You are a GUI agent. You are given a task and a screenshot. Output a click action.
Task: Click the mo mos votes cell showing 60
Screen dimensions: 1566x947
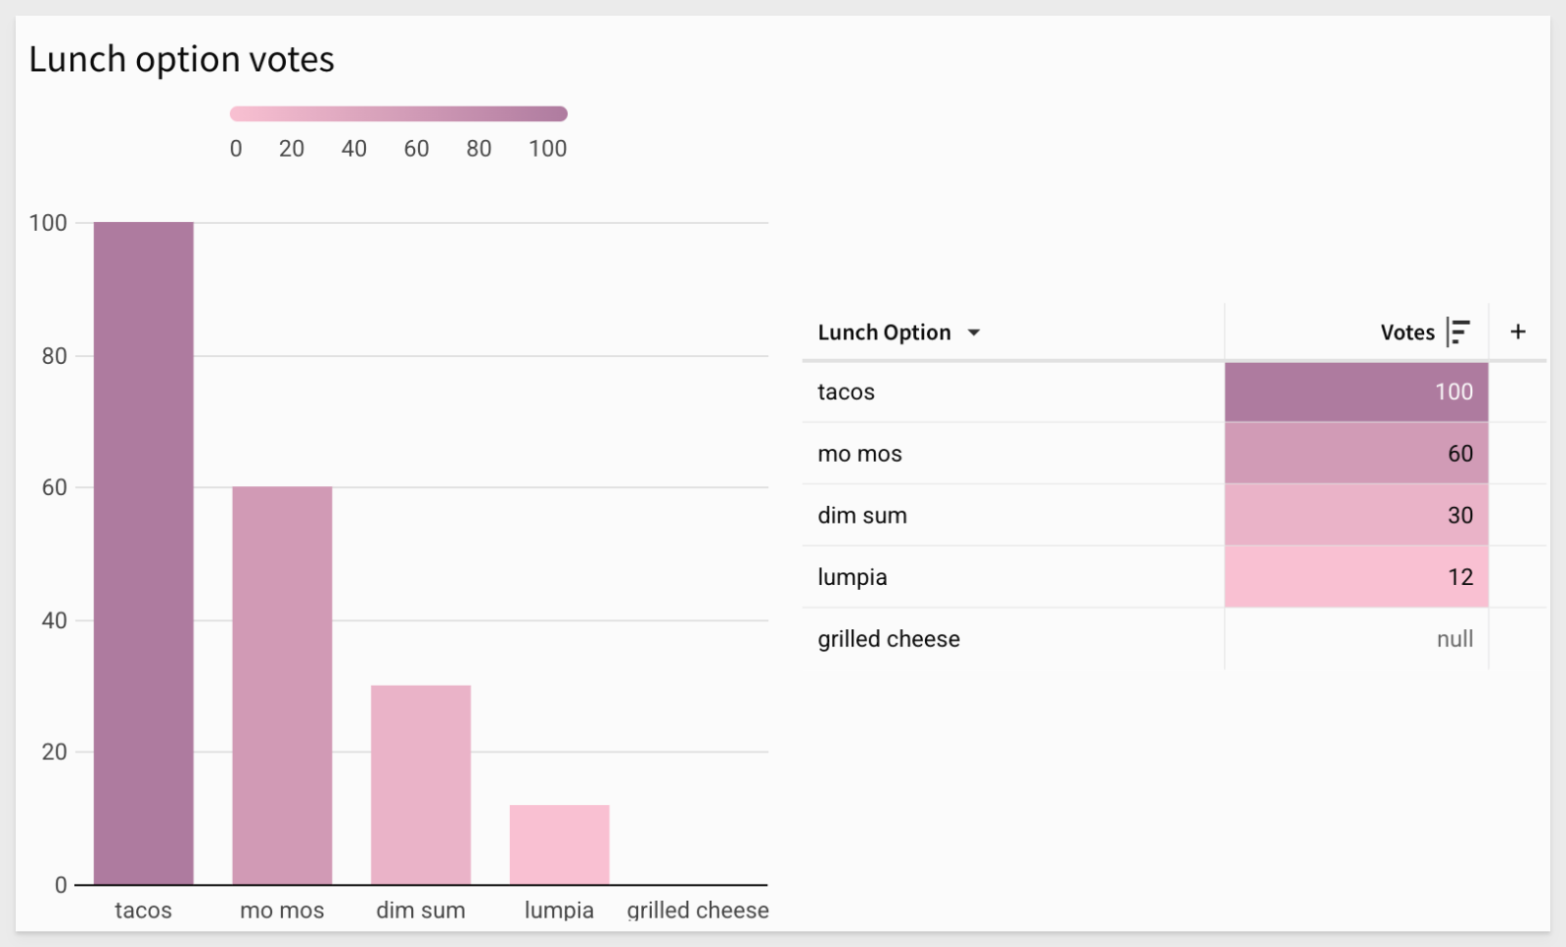[1356, 454]
